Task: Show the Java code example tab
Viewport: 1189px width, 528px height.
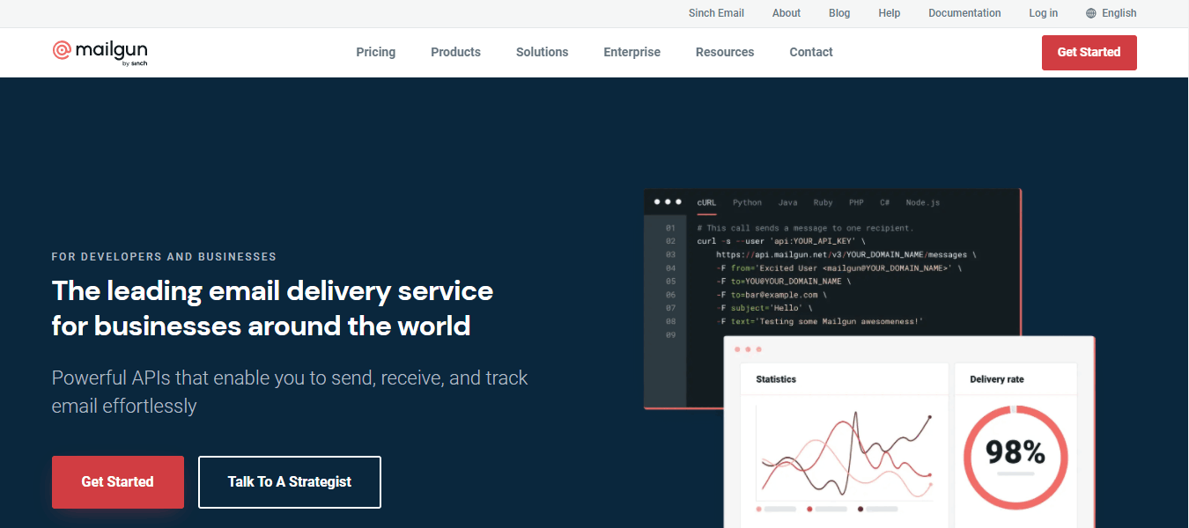Action: pos(787,202)
